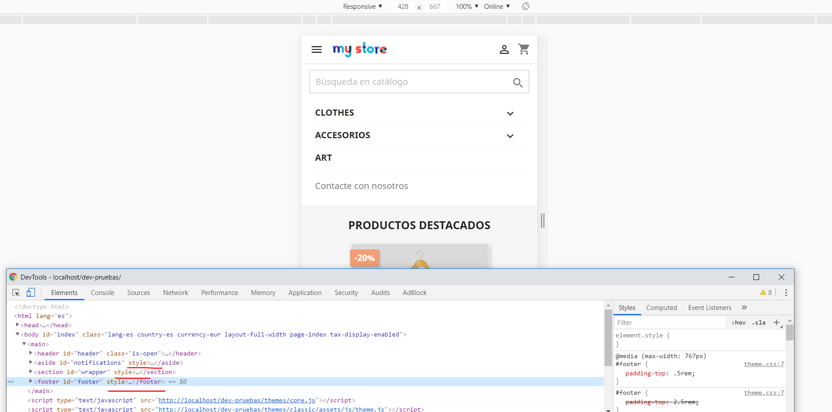
Task: Click the my store logo
Action: click(359, 49)
